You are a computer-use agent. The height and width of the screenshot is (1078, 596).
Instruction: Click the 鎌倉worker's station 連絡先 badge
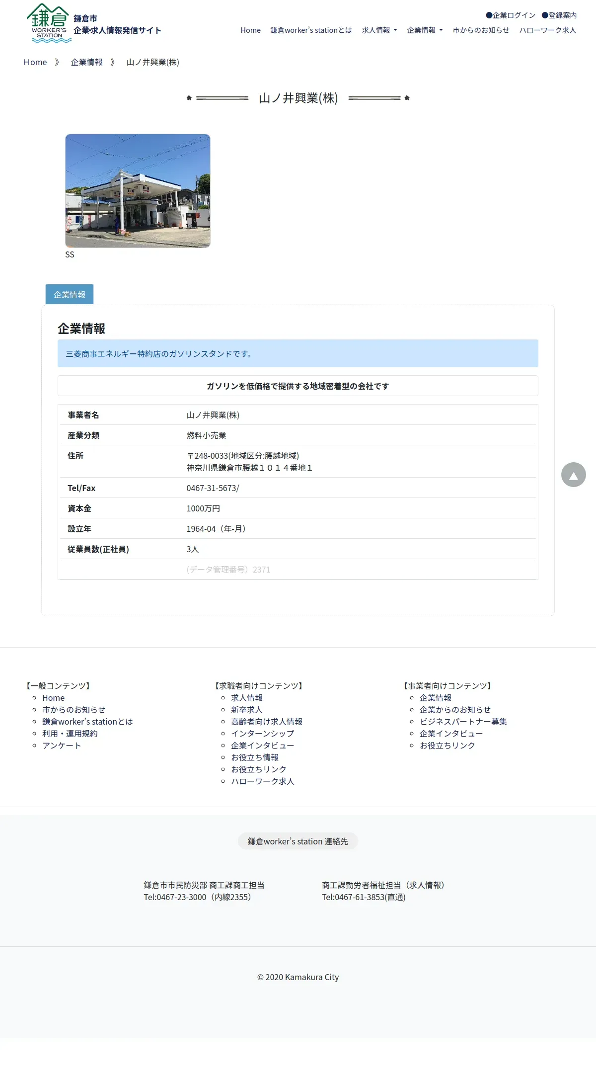coord(298,841)
